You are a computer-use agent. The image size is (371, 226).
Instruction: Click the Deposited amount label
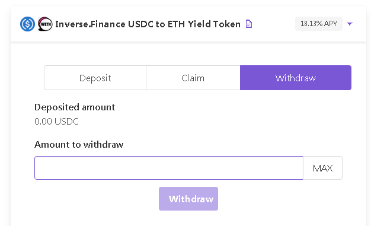point(75,107)
